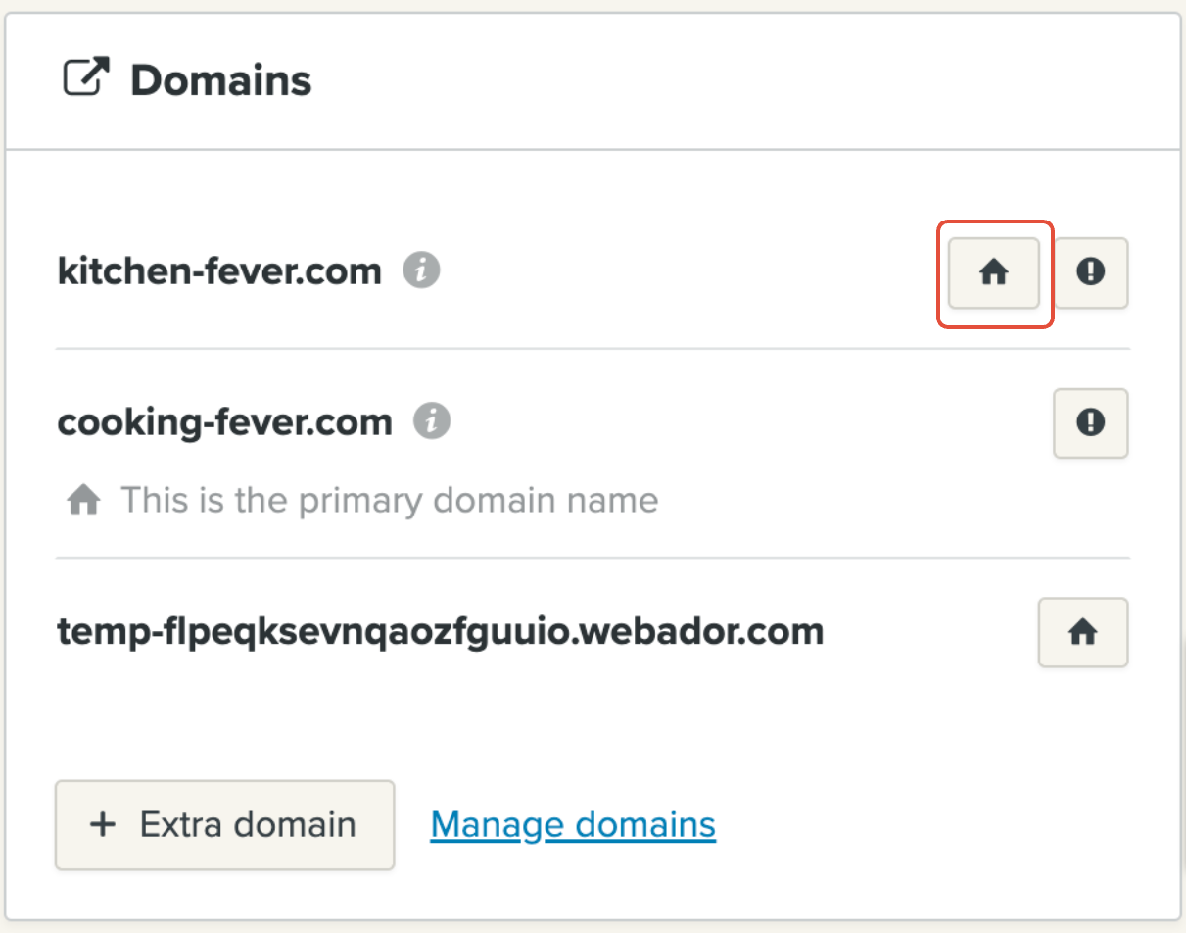Set kitchen-fever.com as primary via home button

point(994,273)
